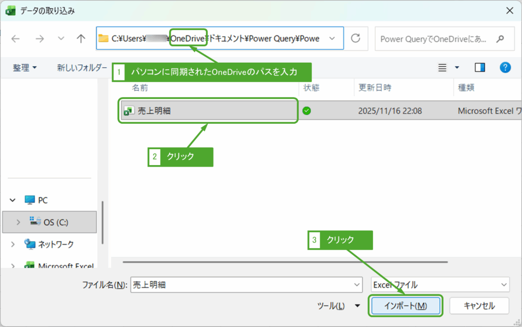
Task: Open the Help question mark icon
Action: pyautogui.click(x=505, y=67)
